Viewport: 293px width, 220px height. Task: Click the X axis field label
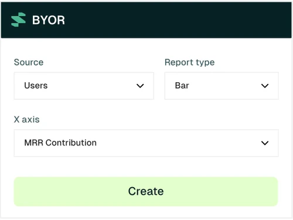coord(27,120)
